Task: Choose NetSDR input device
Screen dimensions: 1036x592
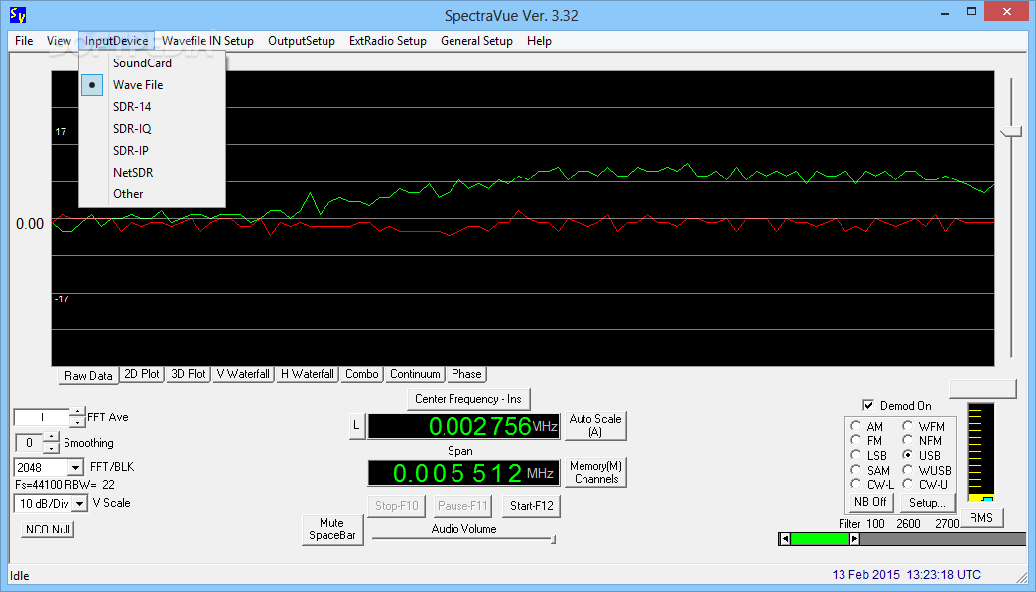Action: click(x=153, y=173)
